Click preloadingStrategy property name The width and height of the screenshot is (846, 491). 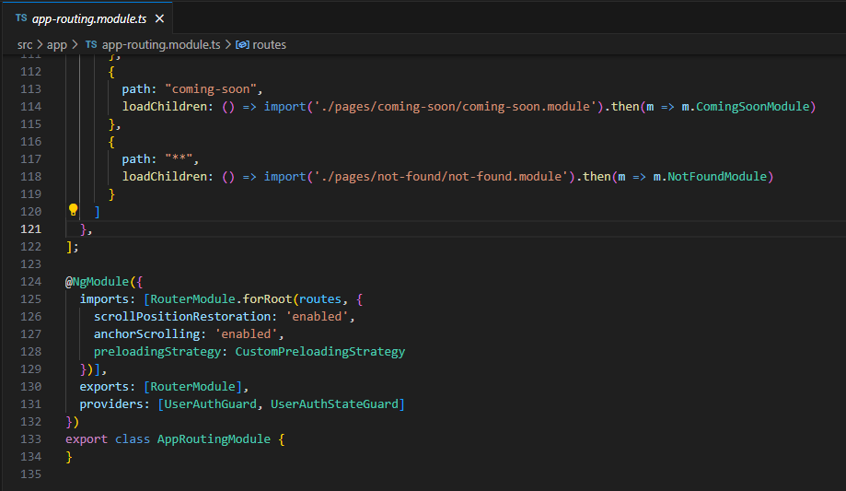pyautogui.click(x=157, y=352)
